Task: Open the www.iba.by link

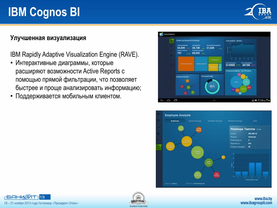Action: [x=263, y=199]
